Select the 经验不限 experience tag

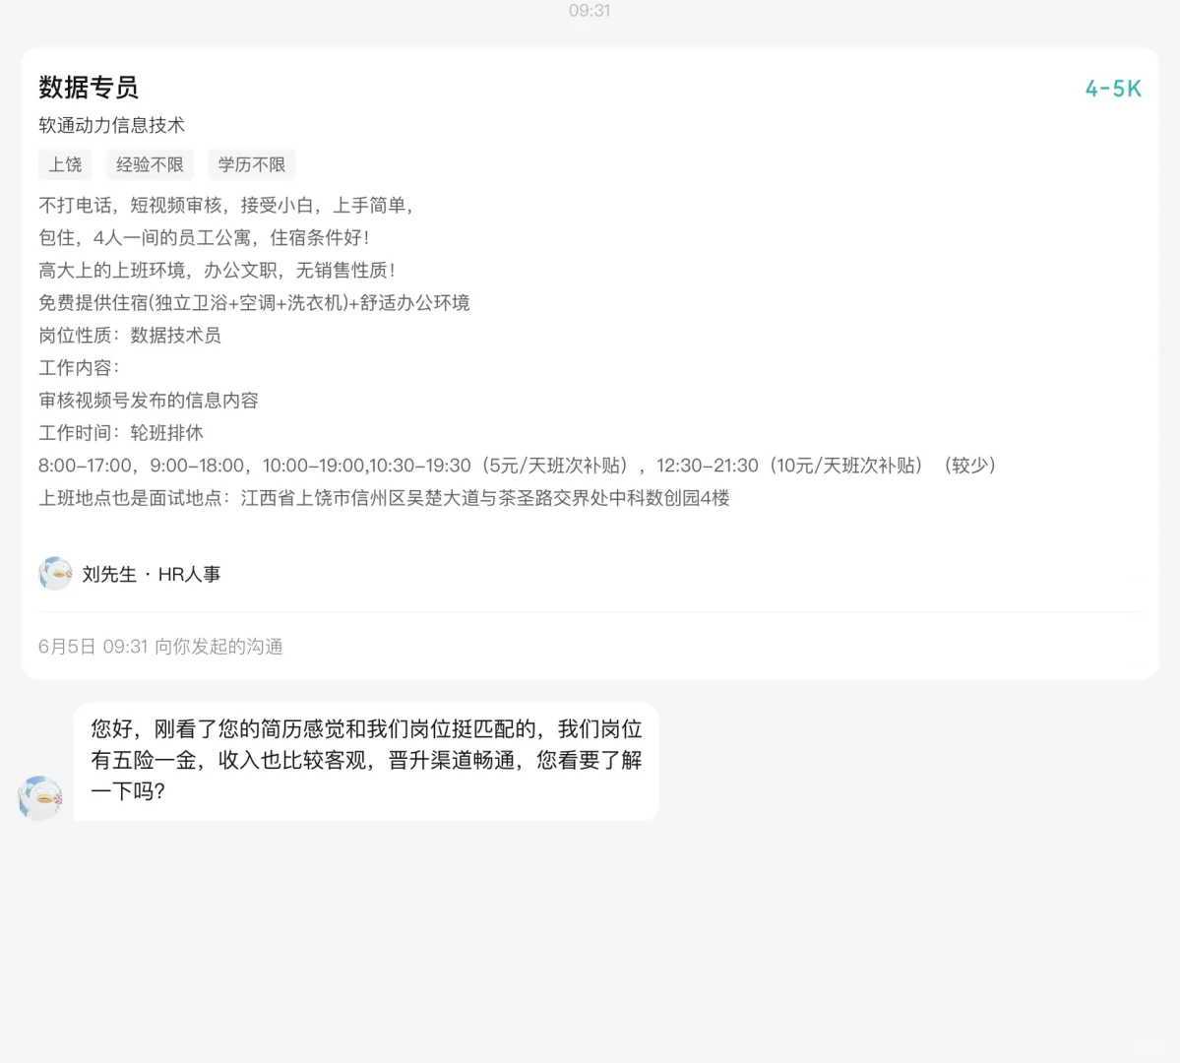coord(149,164)
